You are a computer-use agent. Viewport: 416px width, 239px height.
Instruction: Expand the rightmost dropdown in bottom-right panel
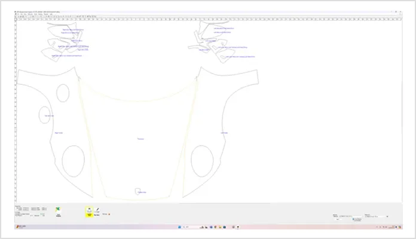tap(388, 216)
